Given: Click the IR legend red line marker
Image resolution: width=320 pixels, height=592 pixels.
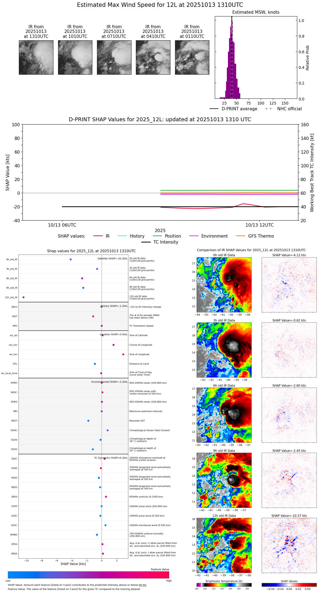Looking at the screenshot, I should pos(98,236).
